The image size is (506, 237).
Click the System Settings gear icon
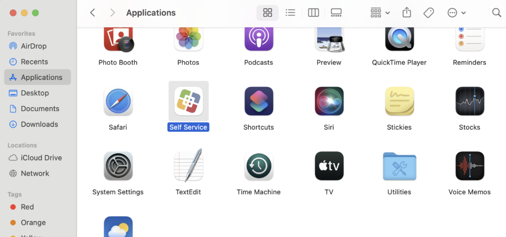pyautogui.click(x=118, y=166)
